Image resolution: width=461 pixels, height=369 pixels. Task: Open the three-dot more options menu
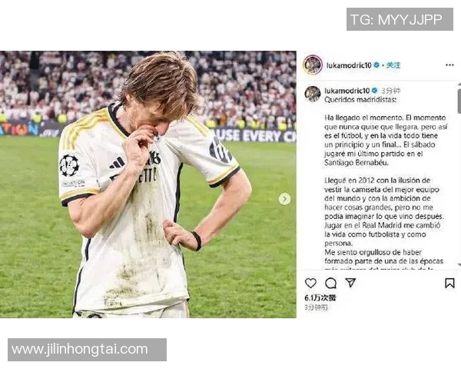pyautogui.click(x=449, y=65)
